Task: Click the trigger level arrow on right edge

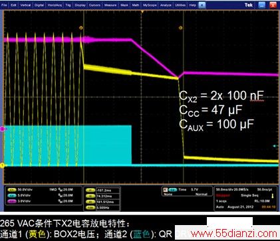Action: [x=275, y=146]
